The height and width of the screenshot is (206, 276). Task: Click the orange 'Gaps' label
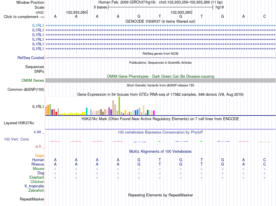(x=40, y=156)
